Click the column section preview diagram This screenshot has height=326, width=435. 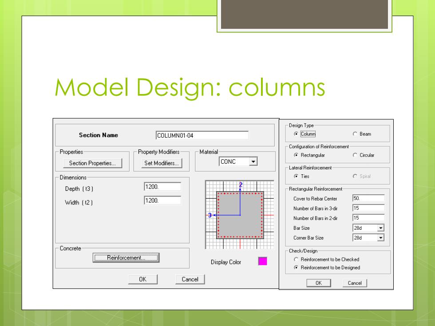240,215
